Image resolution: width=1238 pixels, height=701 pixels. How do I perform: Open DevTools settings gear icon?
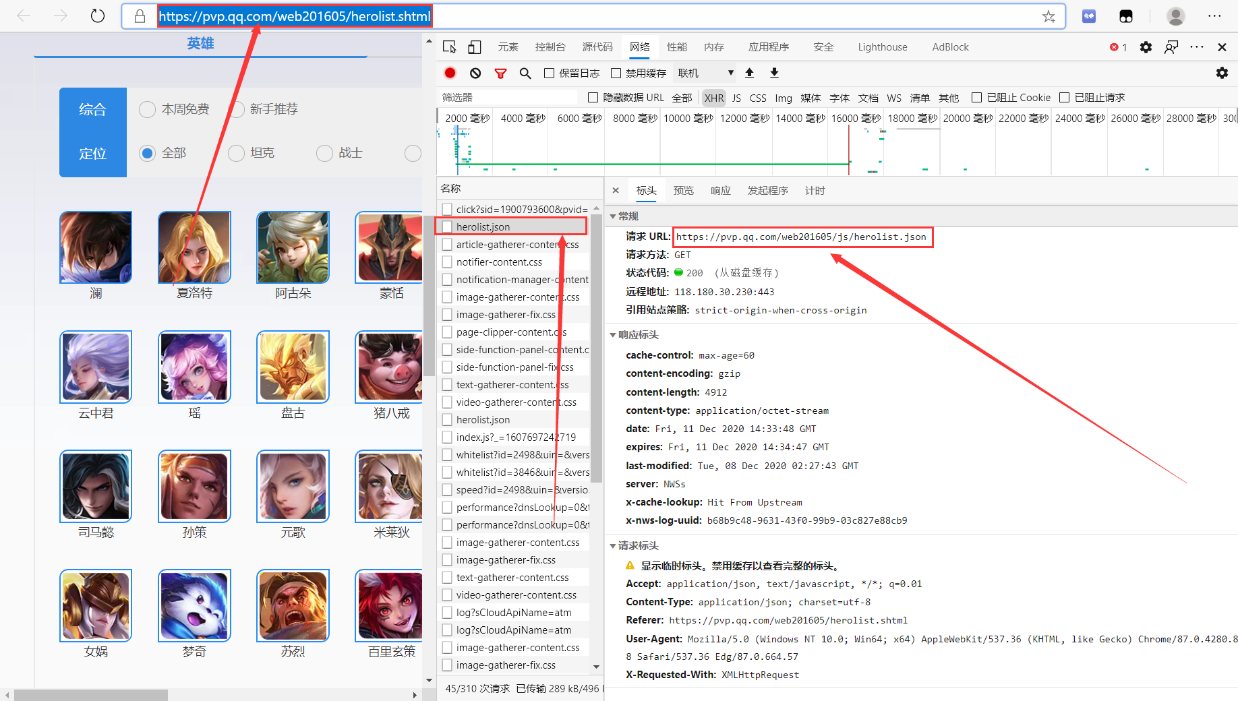point(1146,47)
